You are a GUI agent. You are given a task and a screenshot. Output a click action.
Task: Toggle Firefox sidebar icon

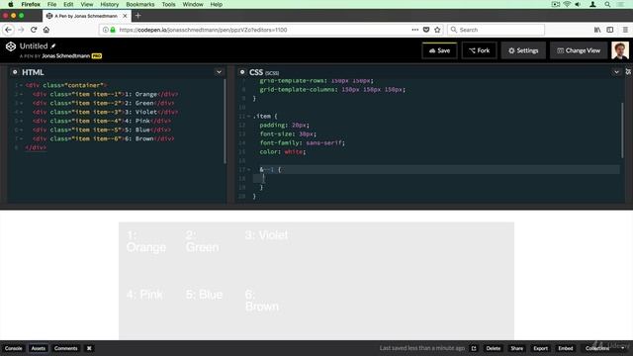tap(610, 30)
